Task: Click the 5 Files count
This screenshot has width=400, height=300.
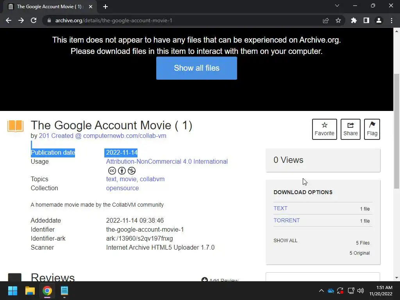Action: click(363, 243)
